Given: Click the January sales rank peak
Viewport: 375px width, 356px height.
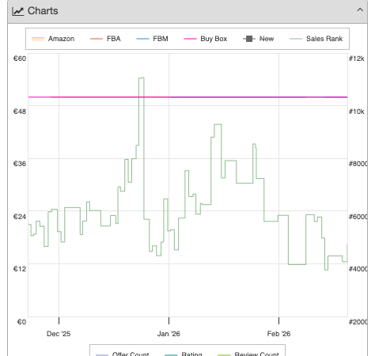Looking at the screenshot, I should pyautogui.click(x=218, y=124).
